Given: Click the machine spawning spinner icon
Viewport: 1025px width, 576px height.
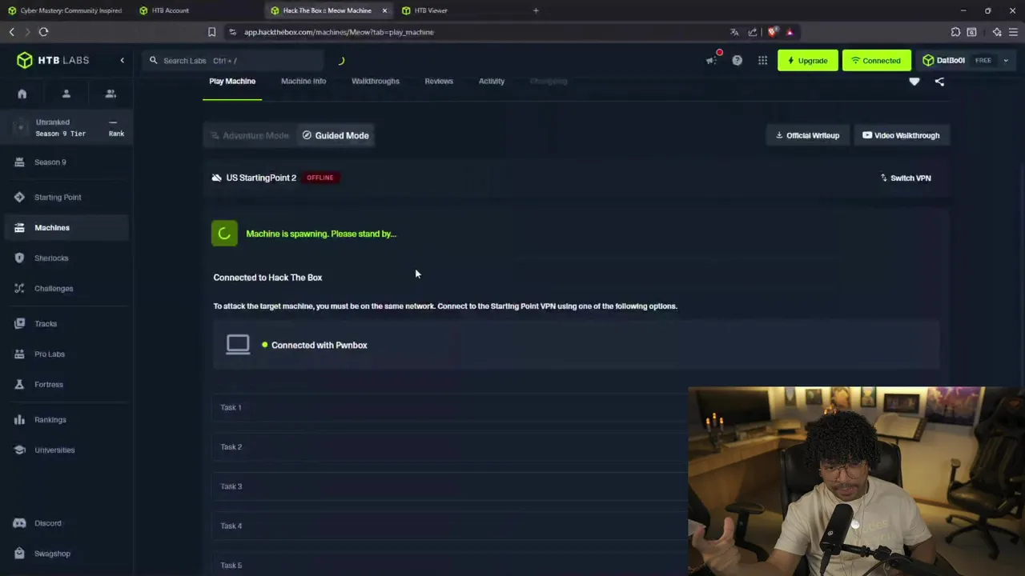Looking at the screenshot, I should point(224,234).
